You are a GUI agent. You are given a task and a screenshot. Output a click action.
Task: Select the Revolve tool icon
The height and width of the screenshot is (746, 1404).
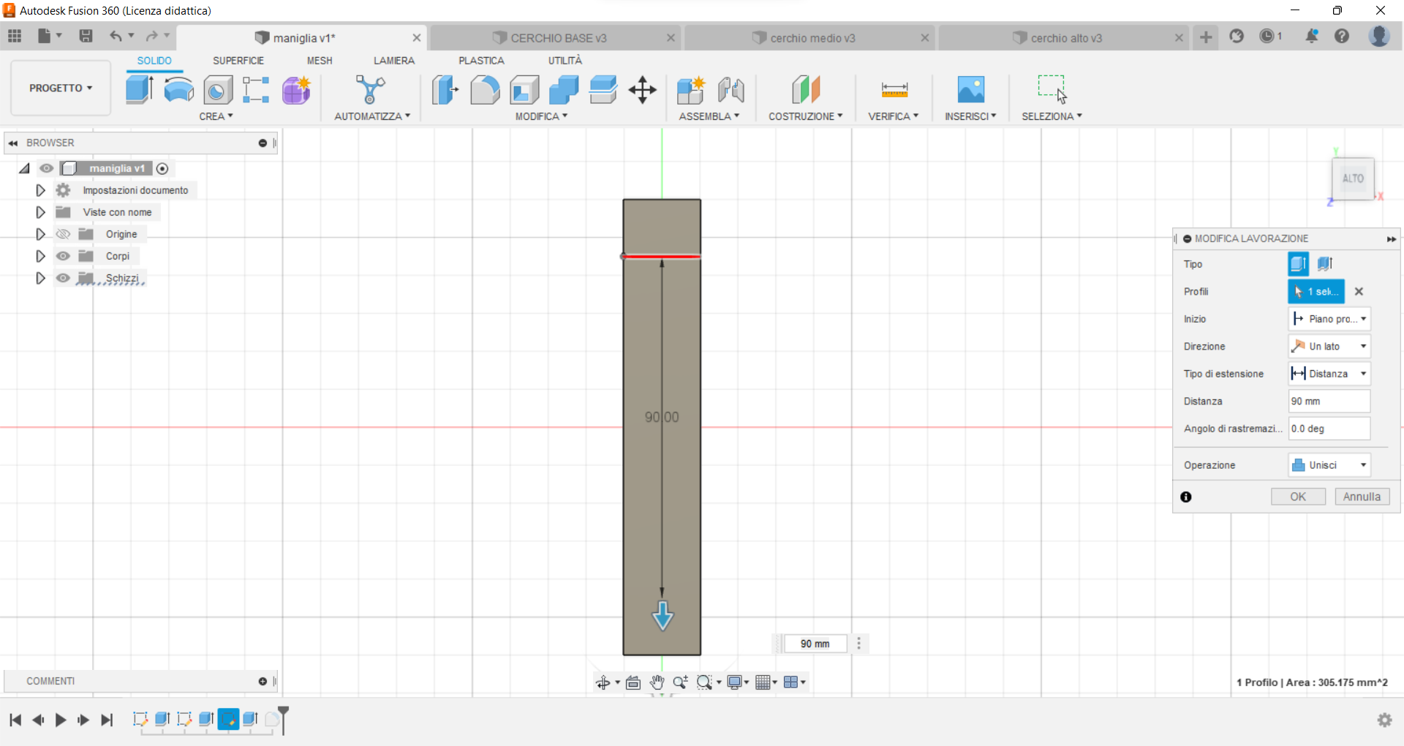coord(178,90)
